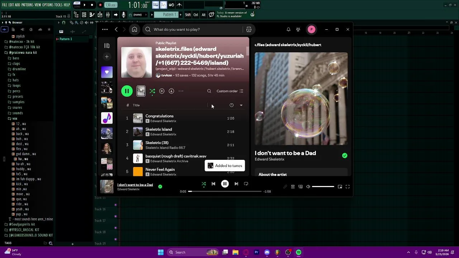Image resolution: width=459 pixels, height=258 pixels.
Task: Toggle green check in Now Playing panel
Action: tap(345, 156)
